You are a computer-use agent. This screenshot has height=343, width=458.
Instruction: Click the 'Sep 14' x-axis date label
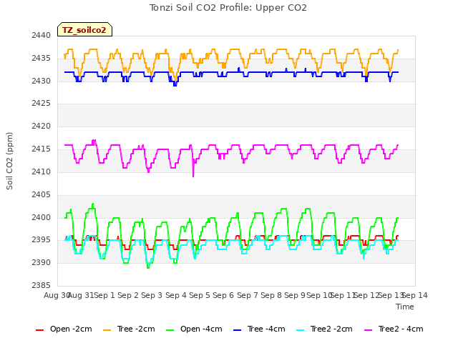click(x=415, y=295)
